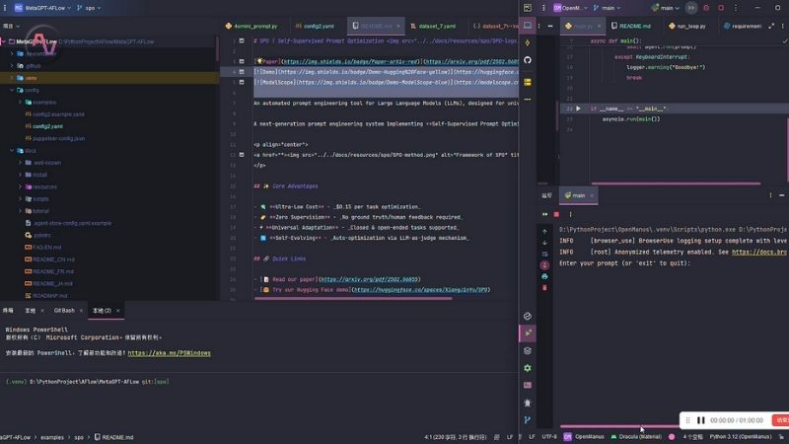This screenshot has width=789, height=444.
Task: Expand the resources folder
Action: click(x=20, y=186)
